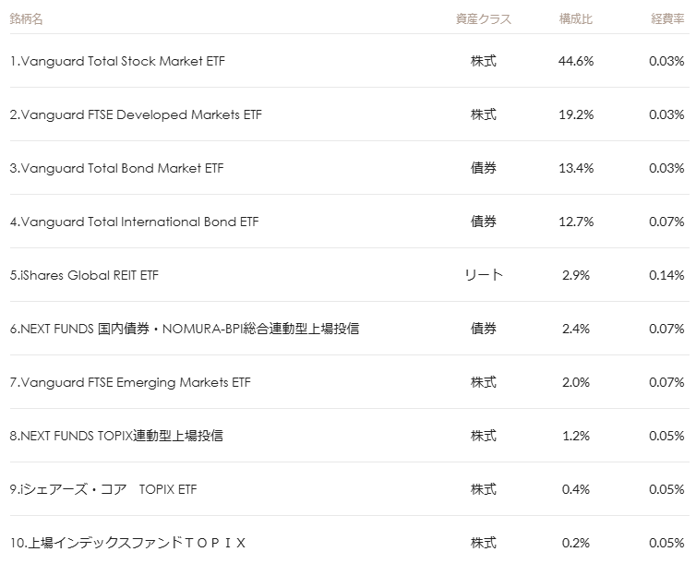696x564 pixels.
Task: Click Vanguard FTSE Emerging Markets ETF
Action: point(130,383)
